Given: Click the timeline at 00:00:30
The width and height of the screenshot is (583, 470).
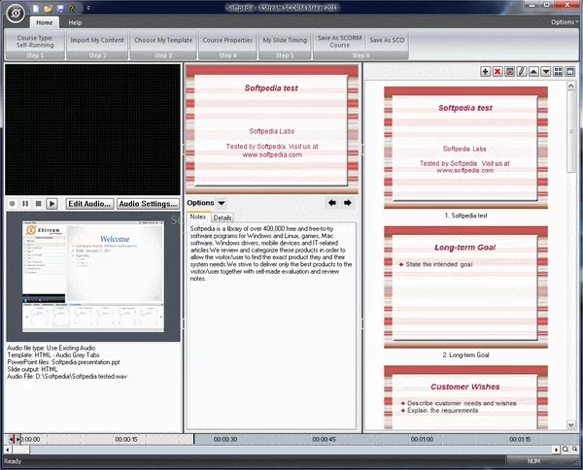Looking at the screenshot, I should tap(225, 440).
